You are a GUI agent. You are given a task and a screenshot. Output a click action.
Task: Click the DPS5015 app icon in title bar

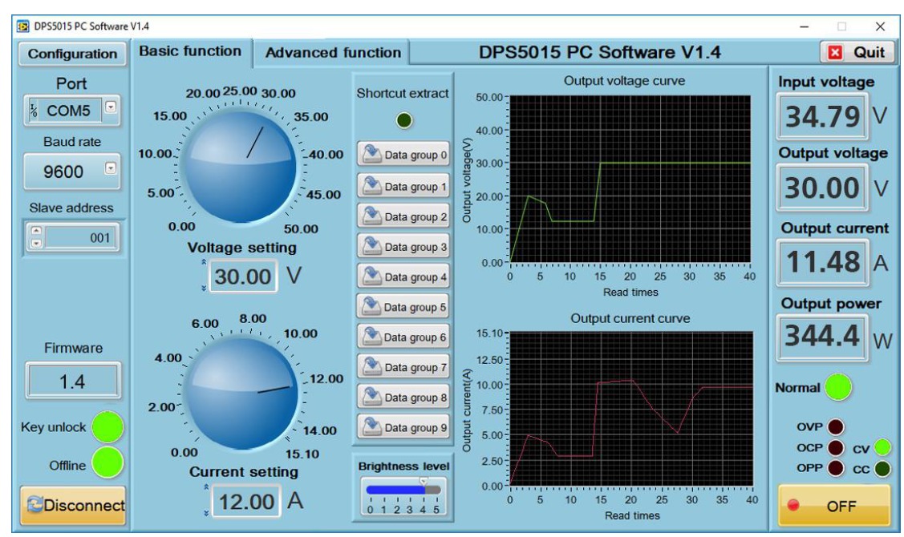click(x=23, y=26)
